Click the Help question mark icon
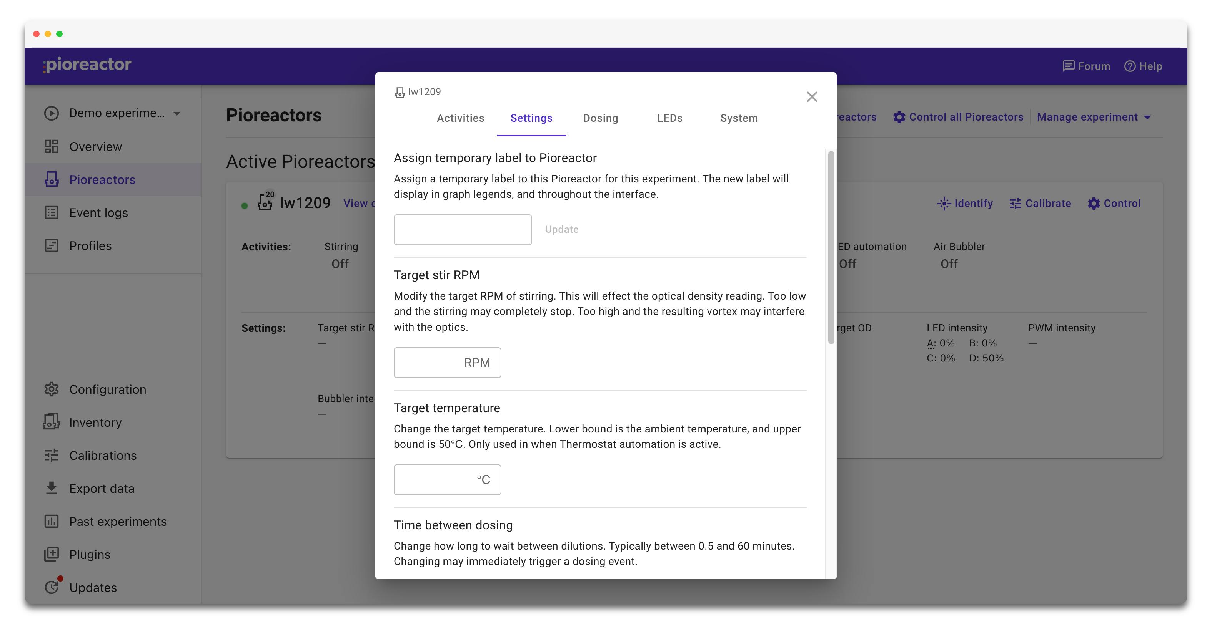 [1130, 66]
